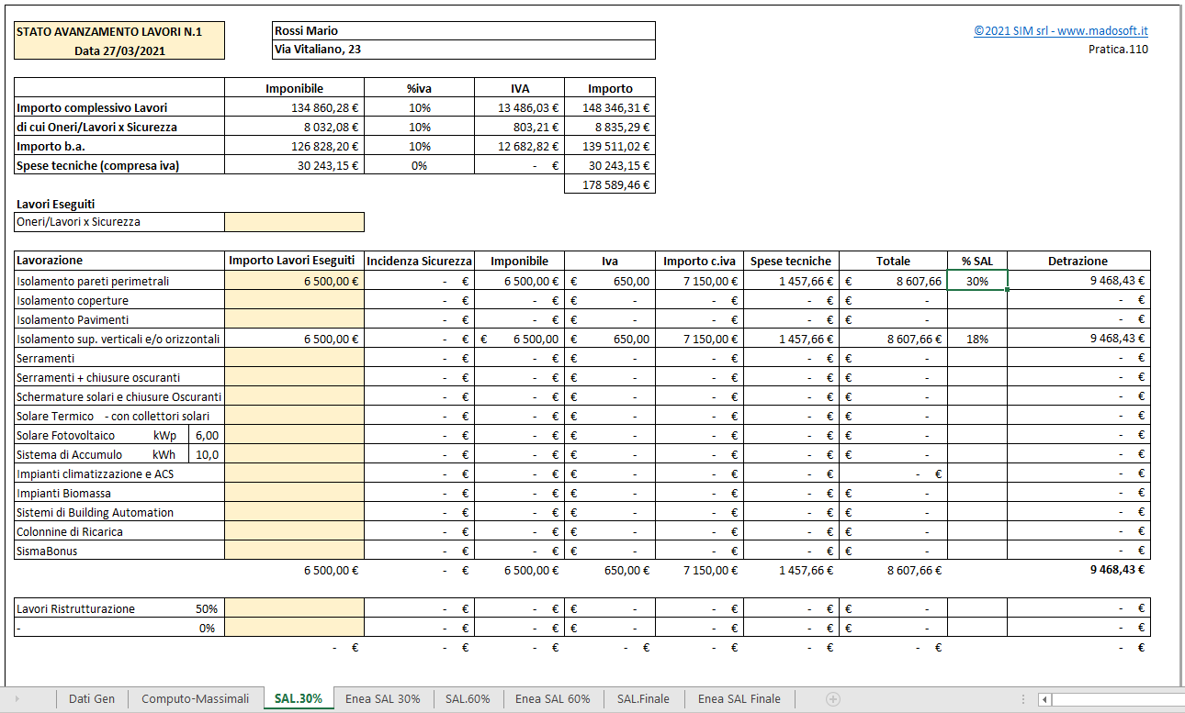Click the bold total detrazione 9 468,43 €
The width and height of the screenshot is (1185, 713).
pos(1117,570)
